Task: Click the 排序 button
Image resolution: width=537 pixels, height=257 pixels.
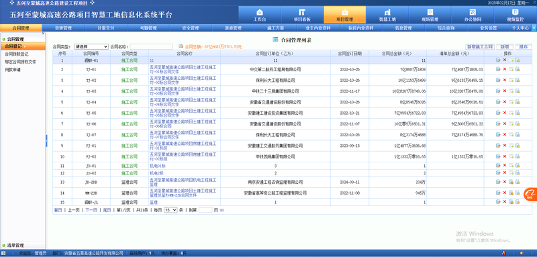Action: [524, 46]
